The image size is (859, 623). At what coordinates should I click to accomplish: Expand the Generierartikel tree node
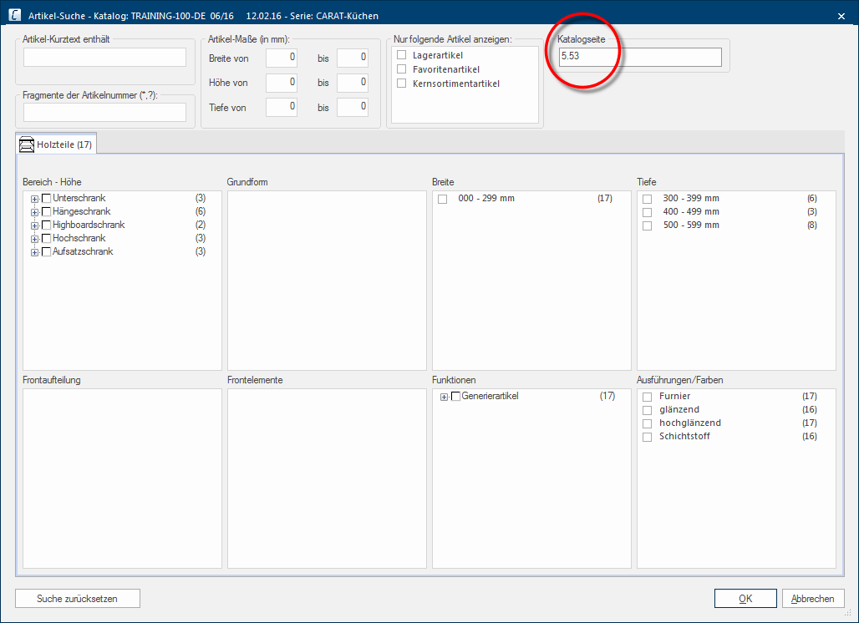point(445,397)
